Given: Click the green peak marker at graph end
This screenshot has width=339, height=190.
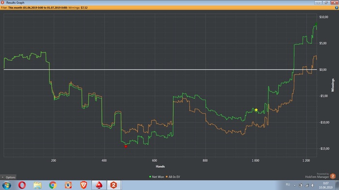Looking at the screenshot, I should (316, 24).
